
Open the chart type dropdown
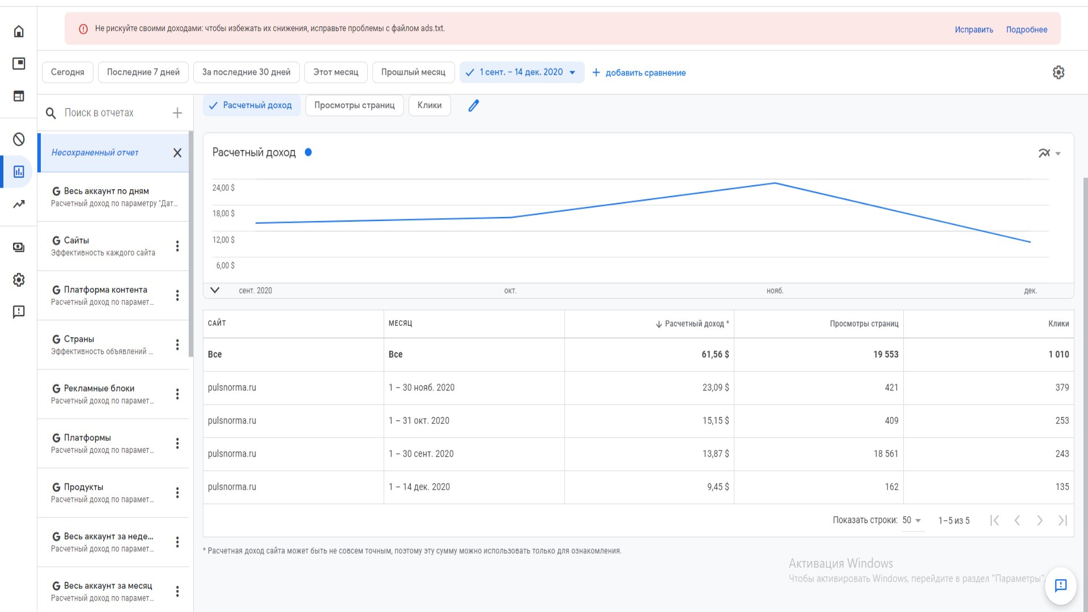(1049, 153)
